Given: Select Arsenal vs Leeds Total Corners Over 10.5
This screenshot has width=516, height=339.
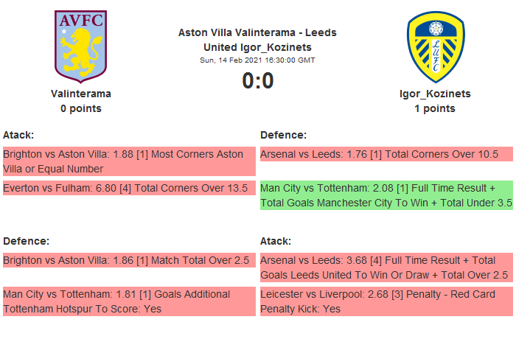Looking at the screenshot, I should click(386, 154).
